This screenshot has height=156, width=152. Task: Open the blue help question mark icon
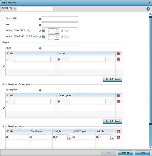coord(148,9)
